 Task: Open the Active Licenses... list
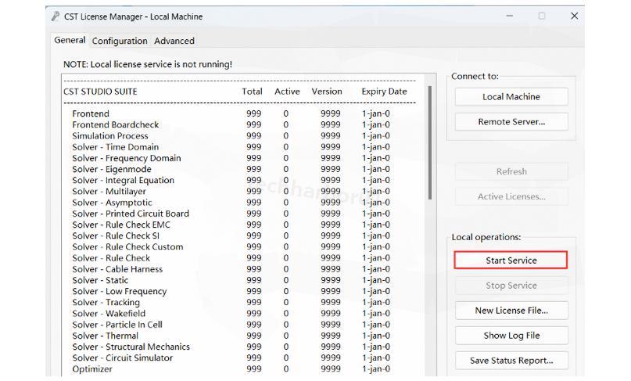pos(511,197)
